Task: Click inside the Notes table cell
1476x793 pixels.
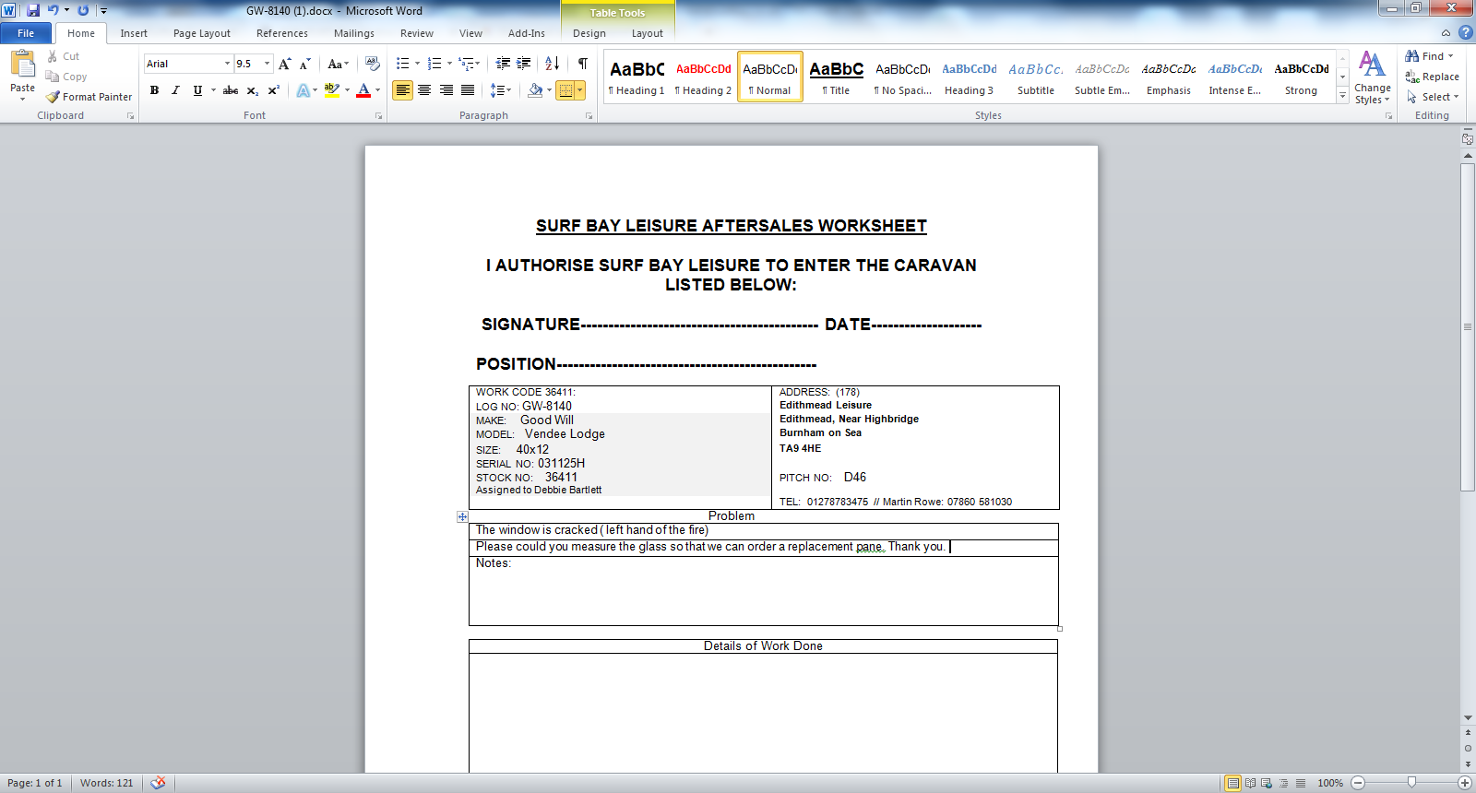Action: tap(764, 591)
